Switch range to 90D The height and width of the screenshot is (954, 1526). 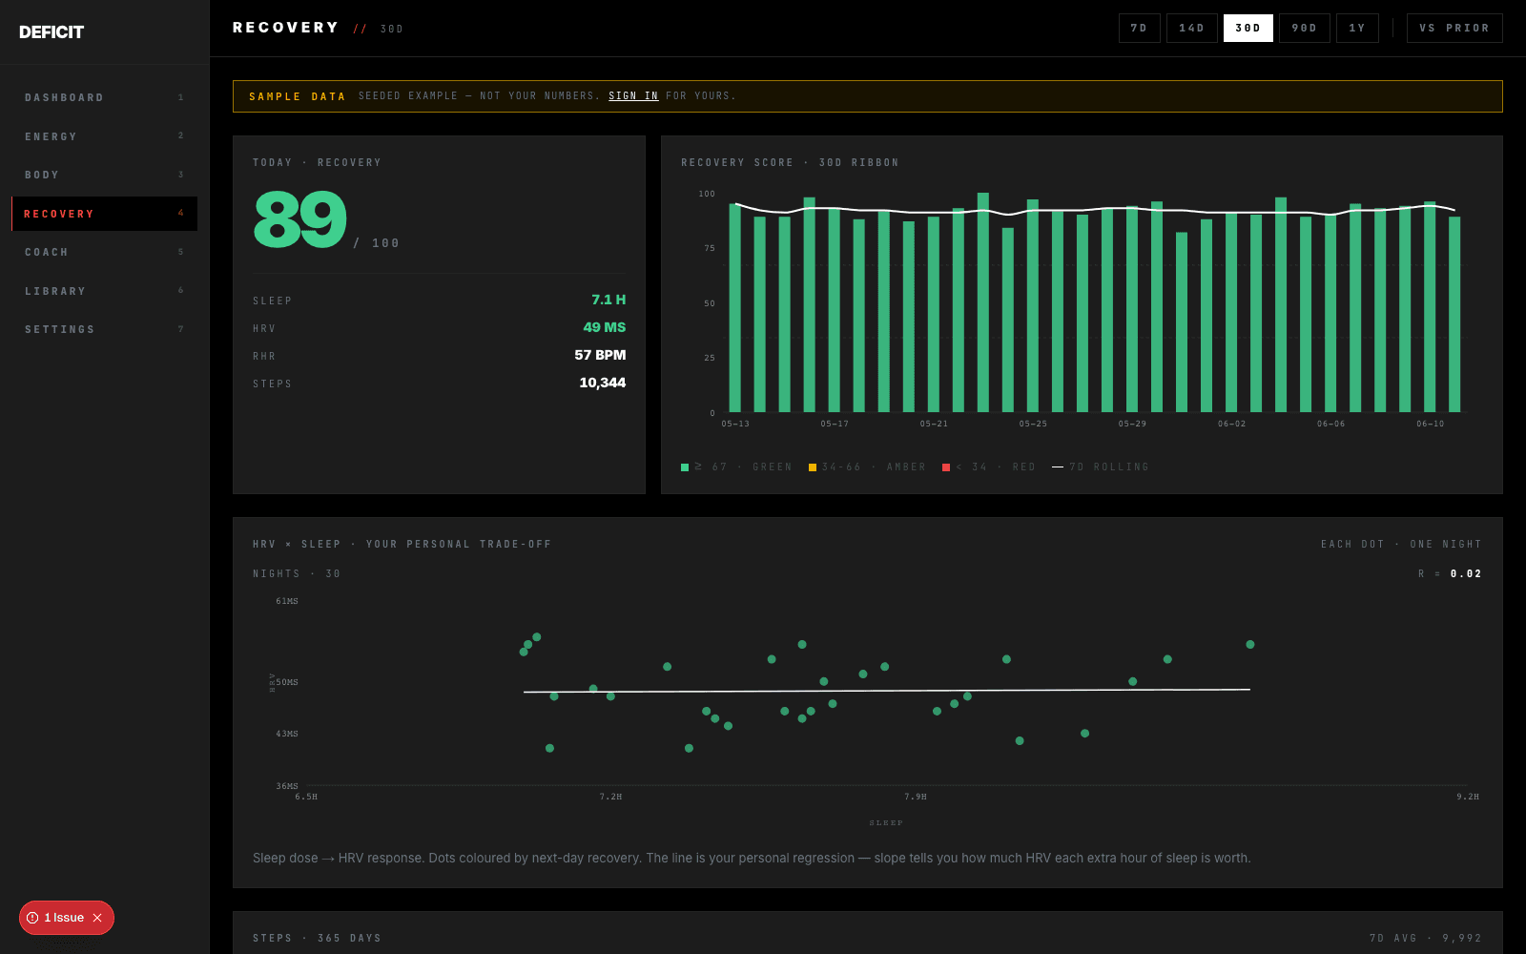(x=1305, y=28)
